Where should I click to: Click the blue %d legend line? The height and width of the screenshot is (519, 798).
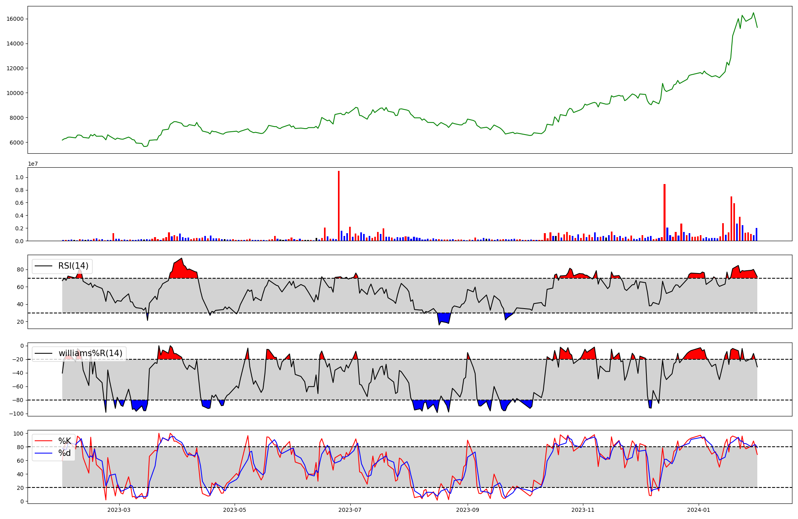pyautogui.click(x=43, y=453)
